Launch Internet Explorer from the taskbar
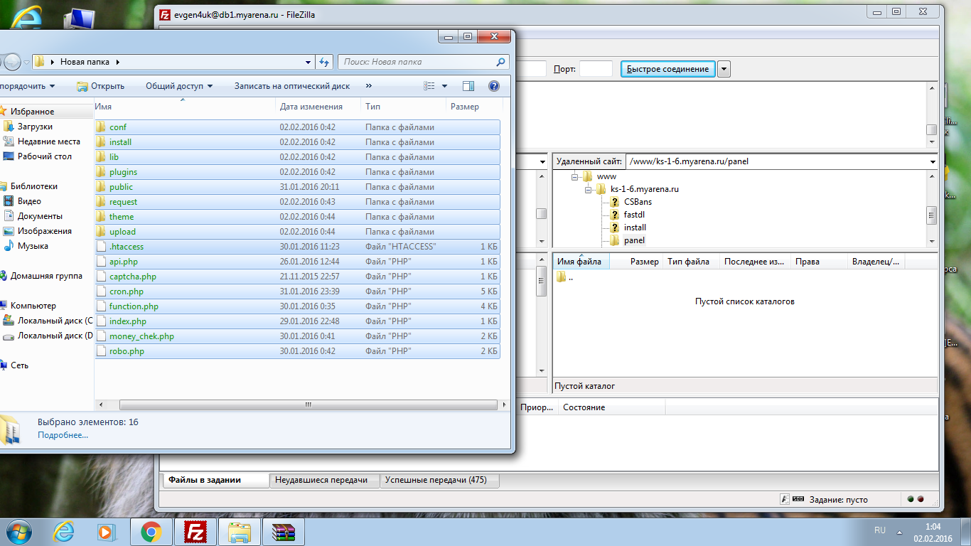The image size is (971, 546). pos(64,532)
